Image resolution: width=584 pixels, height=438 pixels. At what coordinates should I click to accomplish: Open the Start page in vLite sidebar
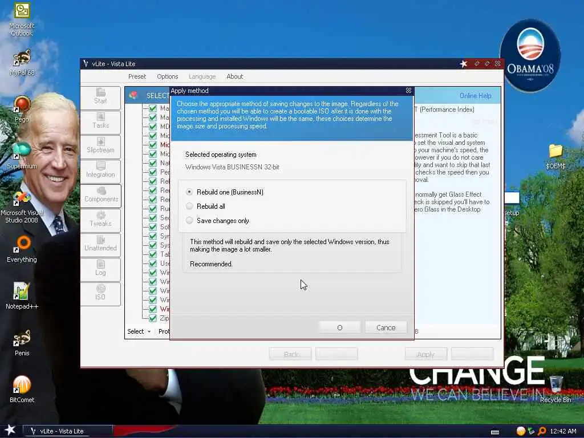100,98
